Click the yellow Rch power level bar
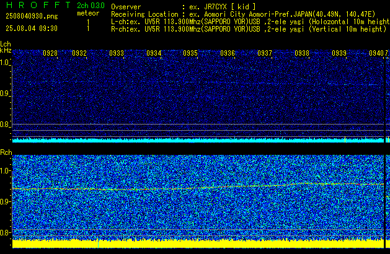This screenshot has height=254, width=390. point(198,244)
